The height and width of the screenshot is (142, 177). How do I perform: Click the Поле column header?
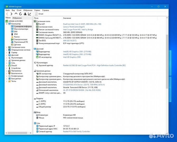pos(36,18)
